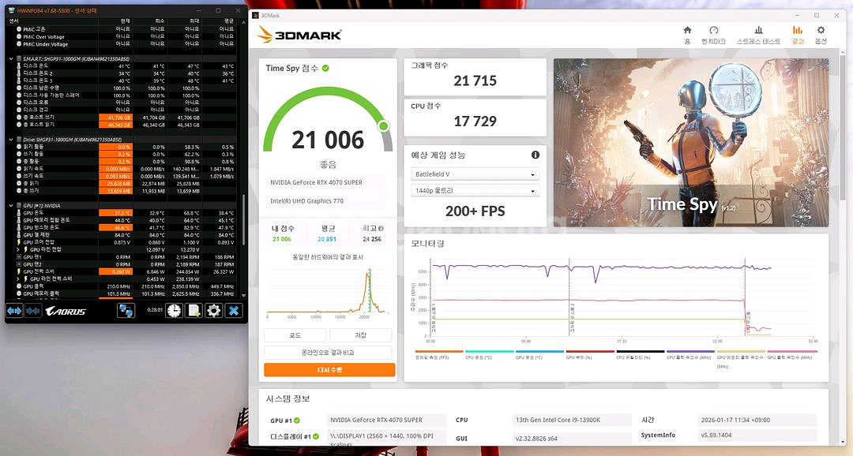Click the orange run again button
853x456 pixels.
329,369
